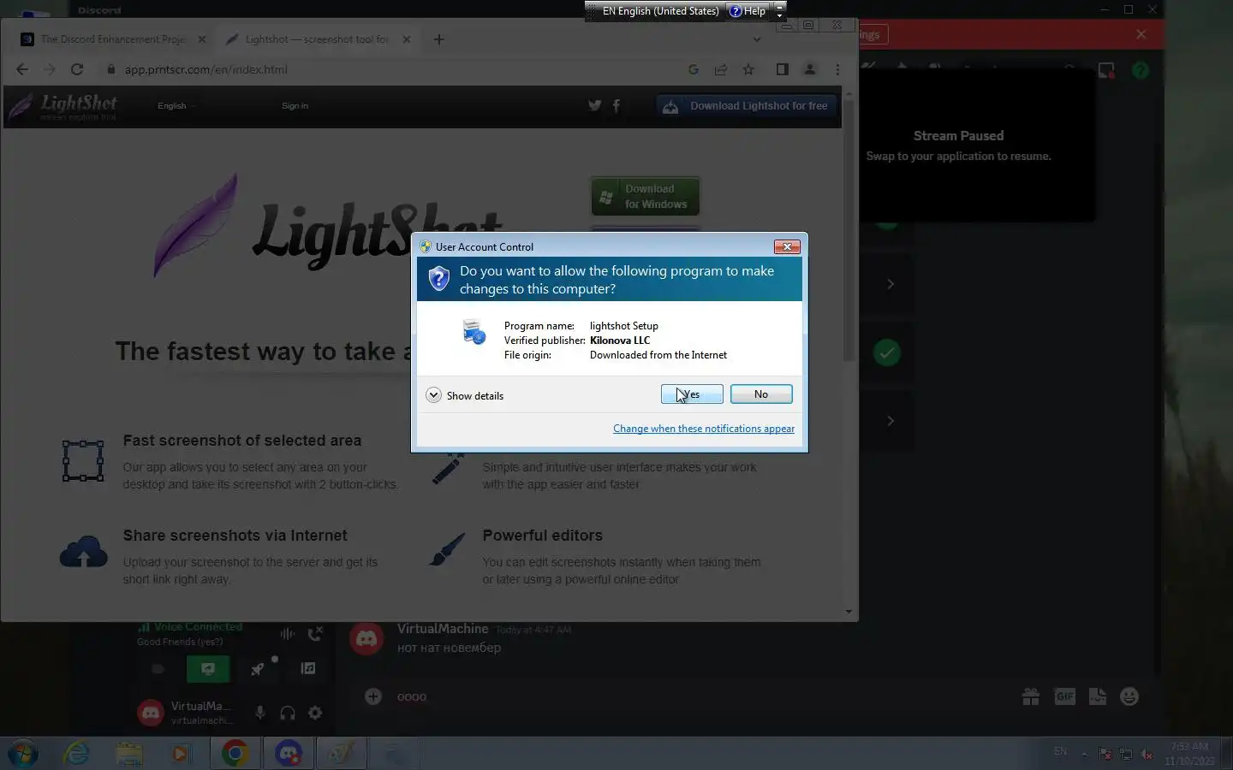
Task: Open Lightshot Facebook icon
Action: 616,106
